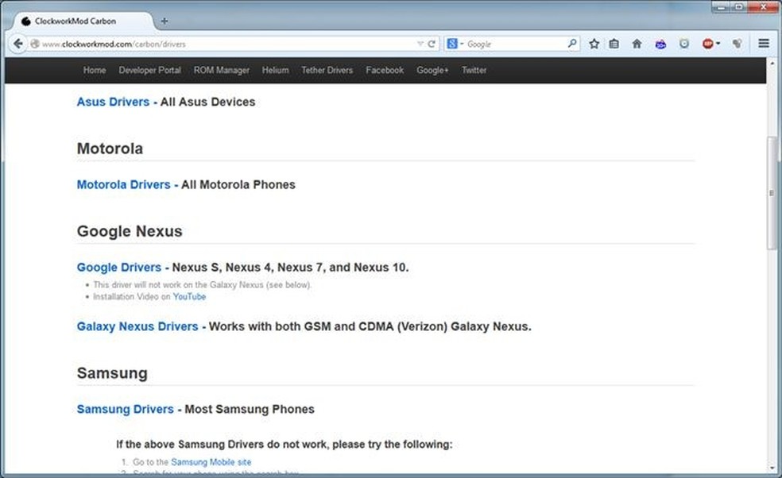Open a new tab with plus button
Image resolution: width=782 pixels, height=478 pixels.
click(x=165, y=21)
